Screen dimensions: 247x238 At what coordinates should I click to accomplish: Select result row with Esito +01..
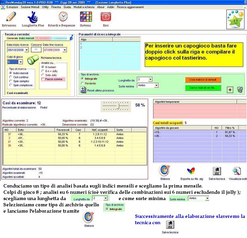[75, 138]
